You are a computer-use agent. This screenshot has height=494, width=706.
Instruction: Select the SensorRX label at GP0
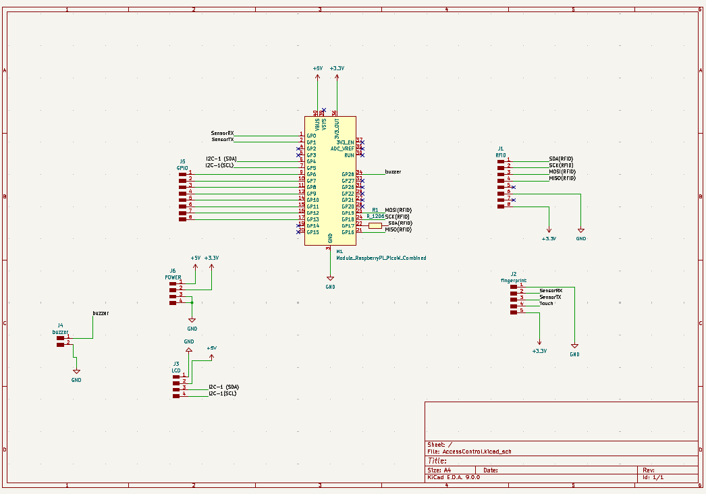point(223,133)
